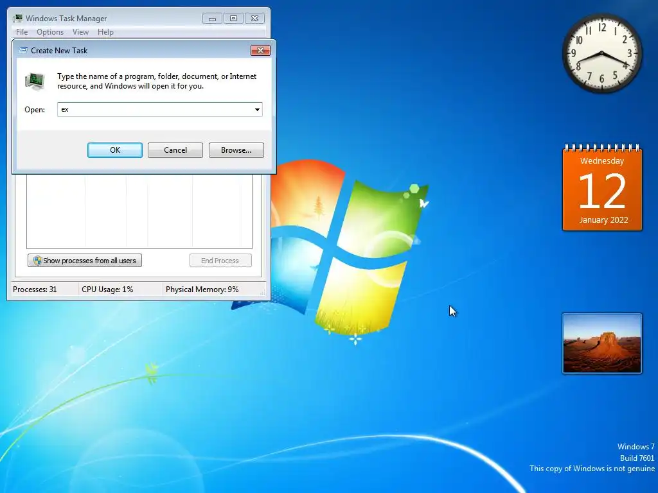Image resolution: width=658 pixels, height=493 pixels.
Task: Close the Windows Task Manager window
Action: coord(254,19)
